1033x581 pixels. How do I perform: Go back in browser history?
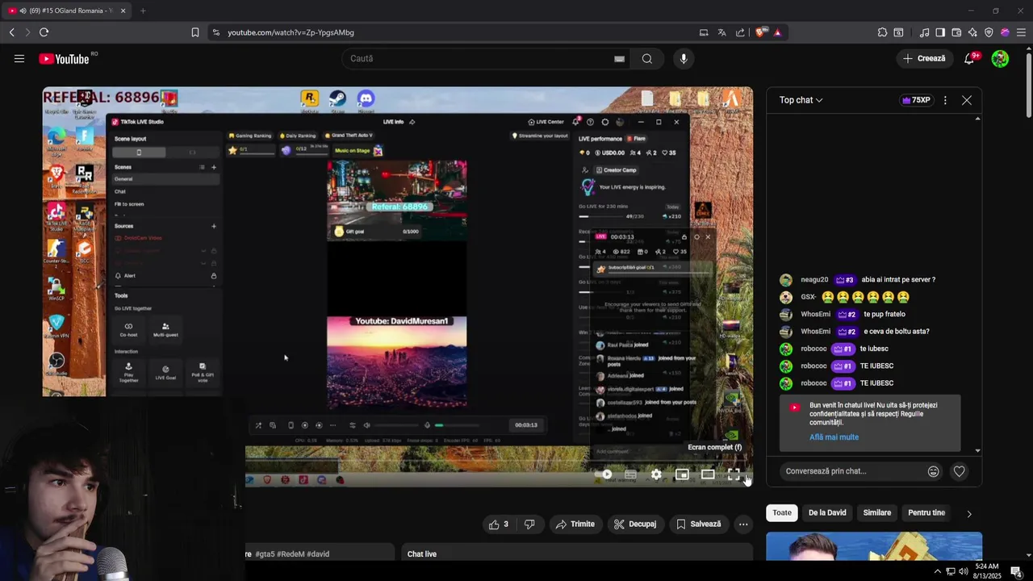11,32
